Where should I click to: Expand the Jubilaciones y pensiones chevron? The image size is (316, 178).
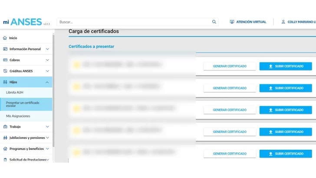pos(47,138)
